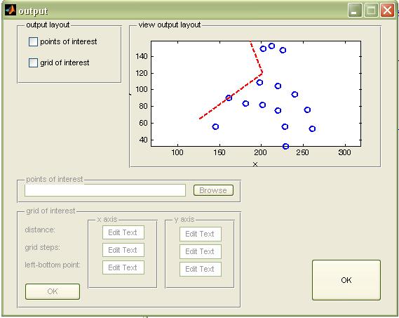
Task: Click the points of interest file path field
Action: 105,190
